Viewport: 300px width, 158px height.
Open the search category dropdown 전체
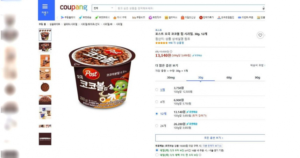pyautogui.click(x=103, y=8)
